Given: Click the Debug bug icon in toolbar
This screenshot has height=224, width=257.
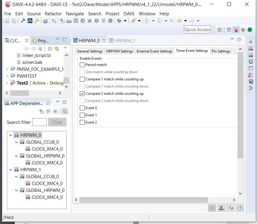Looking at the screenshot, I should point(119,21).
